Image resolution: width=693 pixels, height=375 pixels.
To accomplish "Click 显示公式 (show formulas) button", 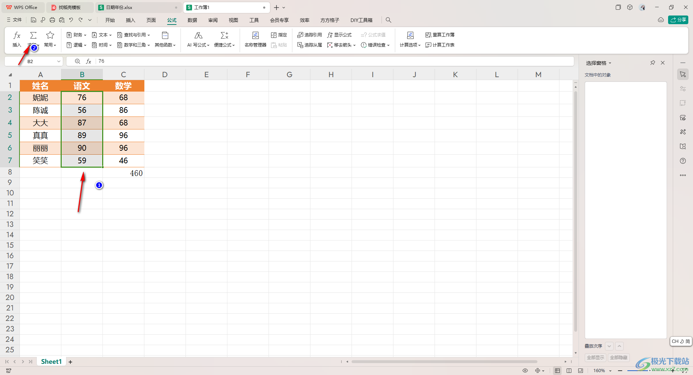I will tap(339, 35).
